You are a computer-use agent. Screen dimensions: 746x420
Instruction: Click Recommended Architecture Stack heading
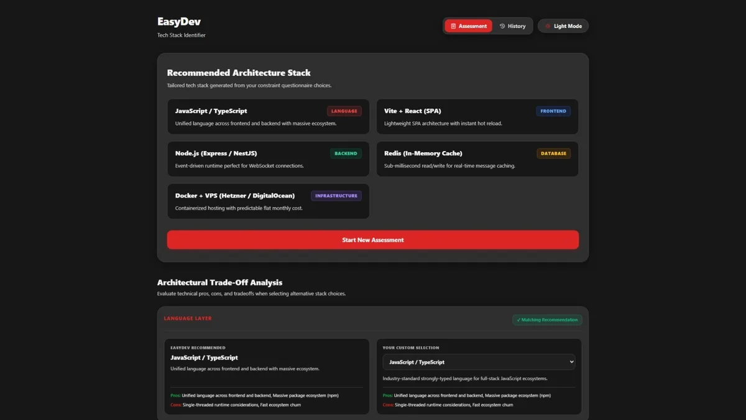coord(239,73)
